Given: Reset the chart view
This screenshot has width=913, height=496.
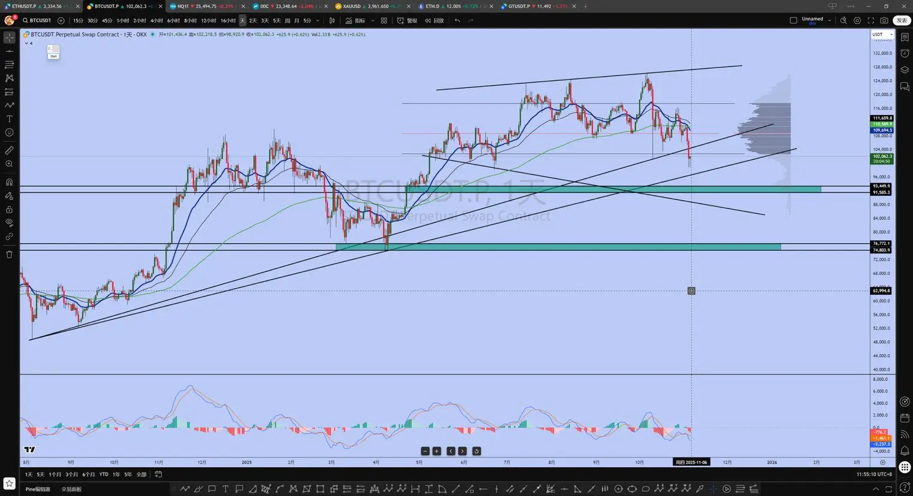Looking at the screenshot, I should tap(477, 451).
